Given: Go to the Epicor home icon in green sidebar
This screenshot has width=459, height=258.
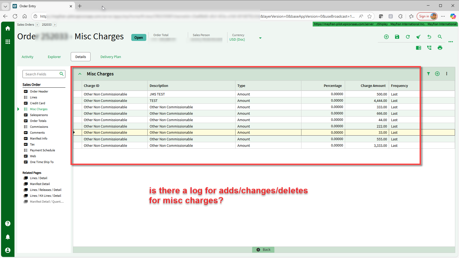Looking at the screenshot, I should (x=8, y=28).
